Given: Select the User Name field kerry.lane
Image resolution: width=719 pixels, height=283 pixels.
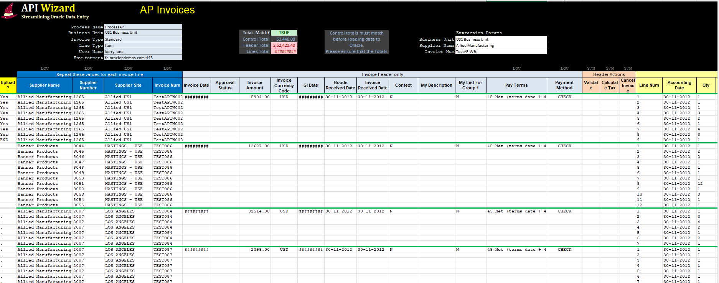Looking at the screenshot, I should coord(143,51).
